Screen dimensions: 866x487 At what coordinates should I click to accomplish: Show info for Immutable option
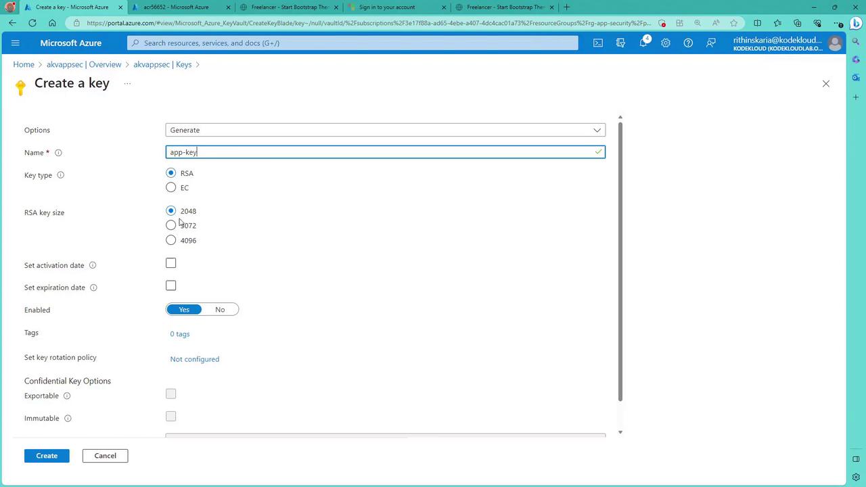coord(68,419)
